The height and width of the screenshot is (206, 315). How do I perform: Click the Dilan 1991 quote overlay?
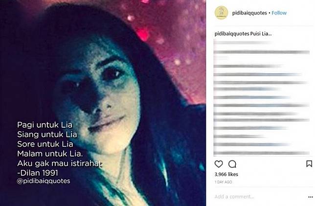(38, 173)
